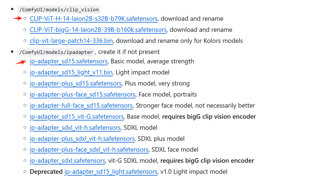Click the red arrow beside ip-adapter_sd15.safetensors
The height and width of the screenshot is (181, 311).
pos(20,62)
